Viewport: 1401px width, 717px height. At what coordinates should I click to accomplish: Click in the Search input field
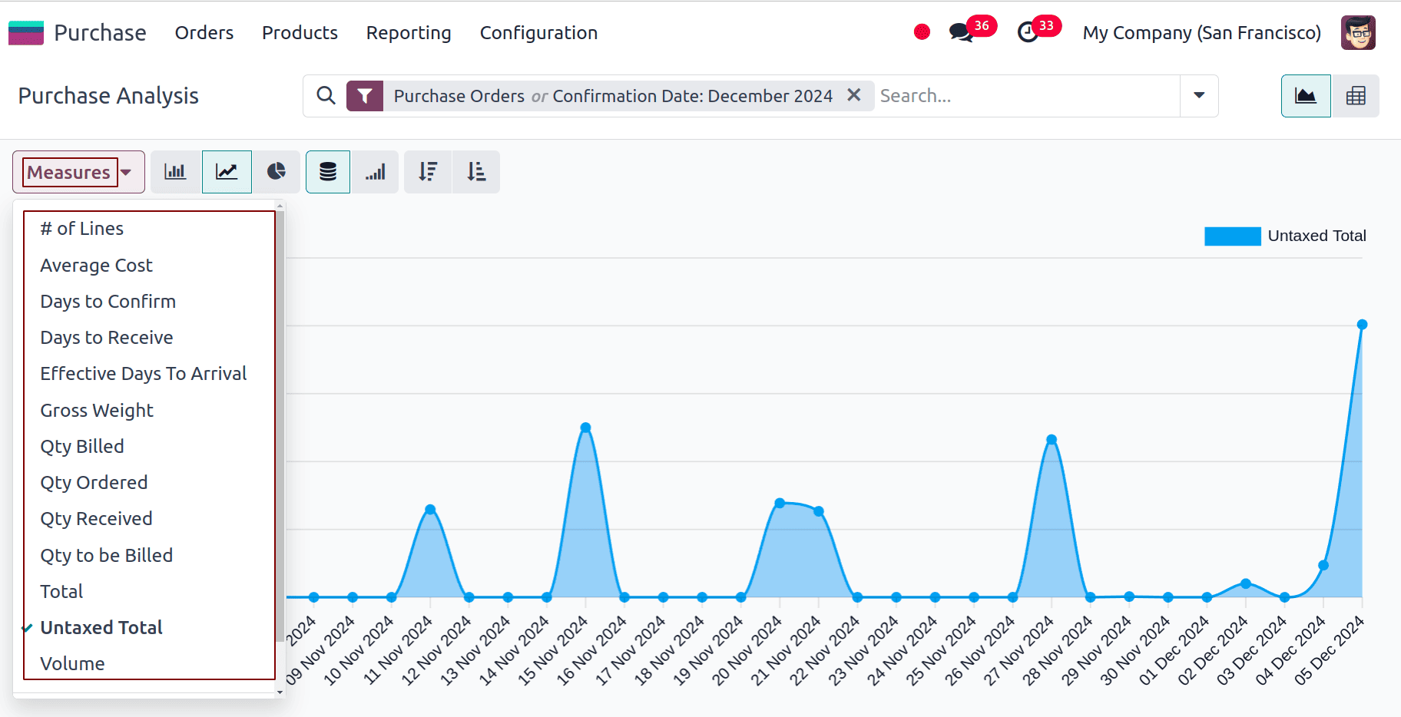click(x=1027, y=96)
